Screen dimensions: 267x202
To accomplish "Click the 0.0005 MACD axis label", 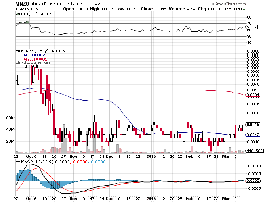I will (x=254, y=173).
